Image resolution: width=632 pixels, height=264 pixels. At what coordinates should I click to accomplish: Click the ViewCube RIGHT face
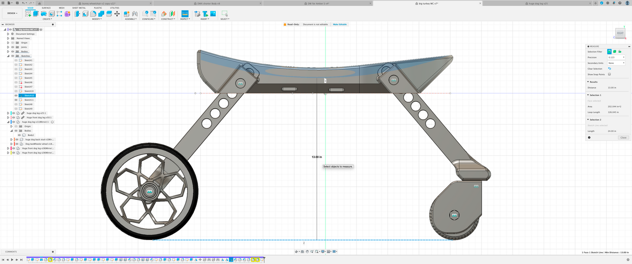620,33
